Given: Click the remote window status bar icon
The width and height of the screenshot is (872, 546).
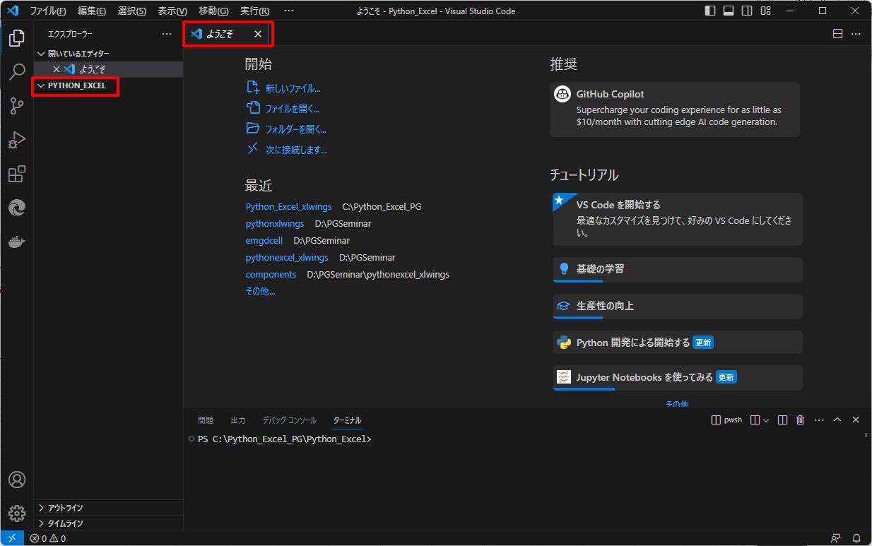Looking at the screenshot, I should coord(12,538).
